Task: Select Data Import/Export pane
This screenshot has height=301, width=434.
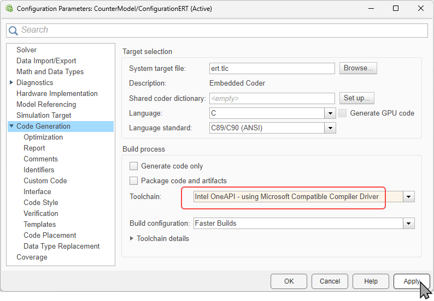Action: (46, 61)
